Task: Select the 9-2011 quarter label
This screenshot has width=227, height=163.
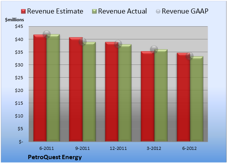Action: pyautogui.click(x=83, y=148)
